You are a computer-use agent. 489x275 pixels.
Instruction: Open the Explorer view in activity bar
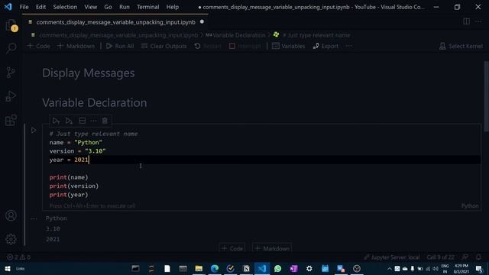coord(11,25)
